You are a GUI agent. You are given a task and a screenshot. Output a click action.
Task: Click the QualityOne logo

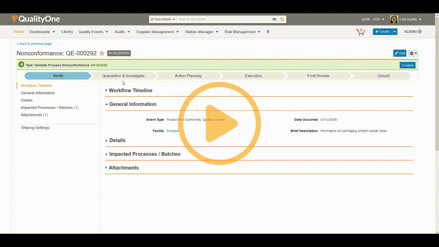coord(36,19)
